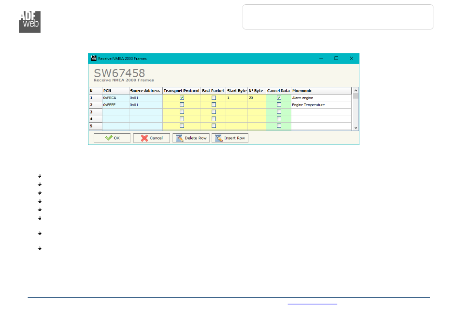Check Cancel Data for row 3
The image size is (459, 322).
279,112
